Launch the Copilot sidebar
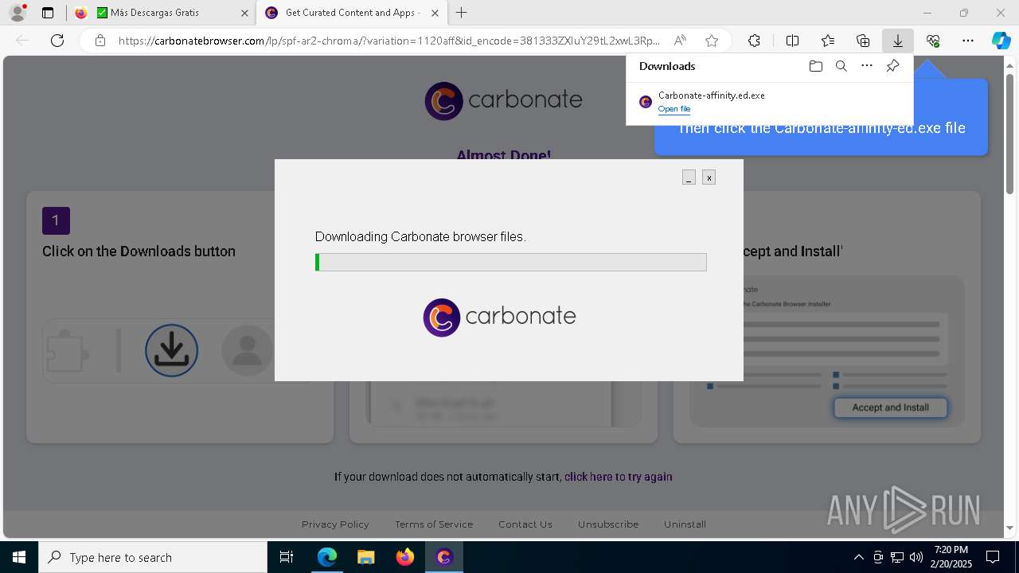 1001,41
